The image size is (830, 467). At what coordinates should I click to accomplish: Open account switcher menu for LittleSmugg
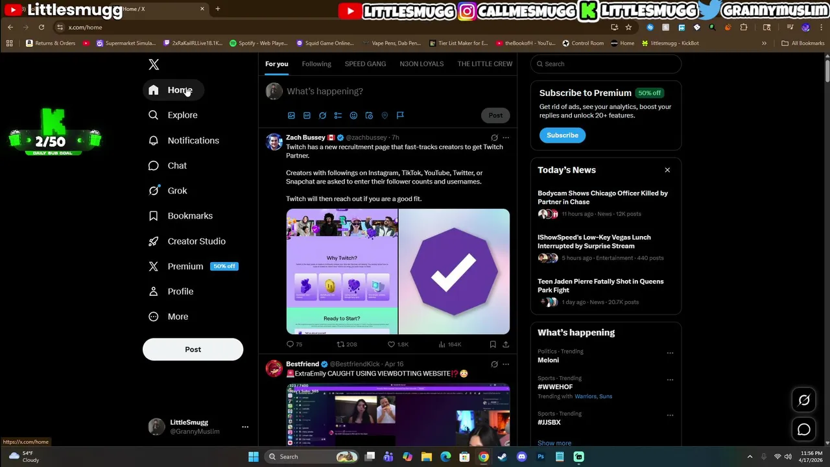[x=245, y=427]
